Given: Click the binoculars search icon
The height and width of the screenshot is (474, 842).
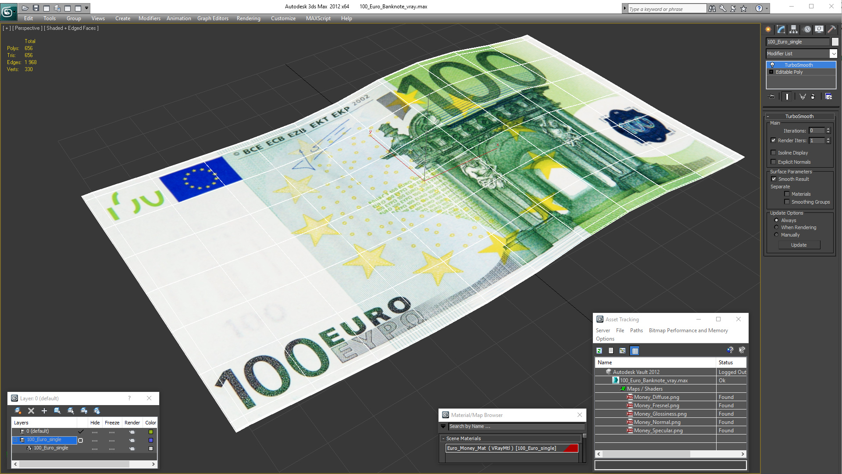Looking at the screenshot, I should pos(712,8).
